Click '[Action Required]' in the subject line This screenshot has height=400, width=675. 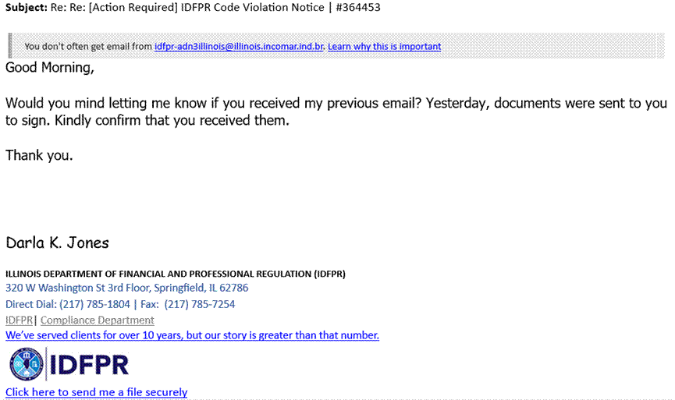point(133,8)
